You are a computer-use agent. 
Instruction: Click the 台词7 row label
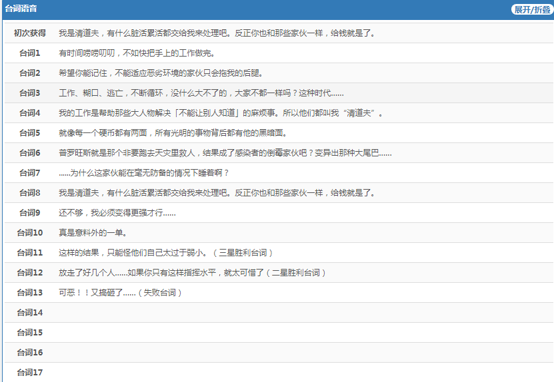click(x=30, y=173)
